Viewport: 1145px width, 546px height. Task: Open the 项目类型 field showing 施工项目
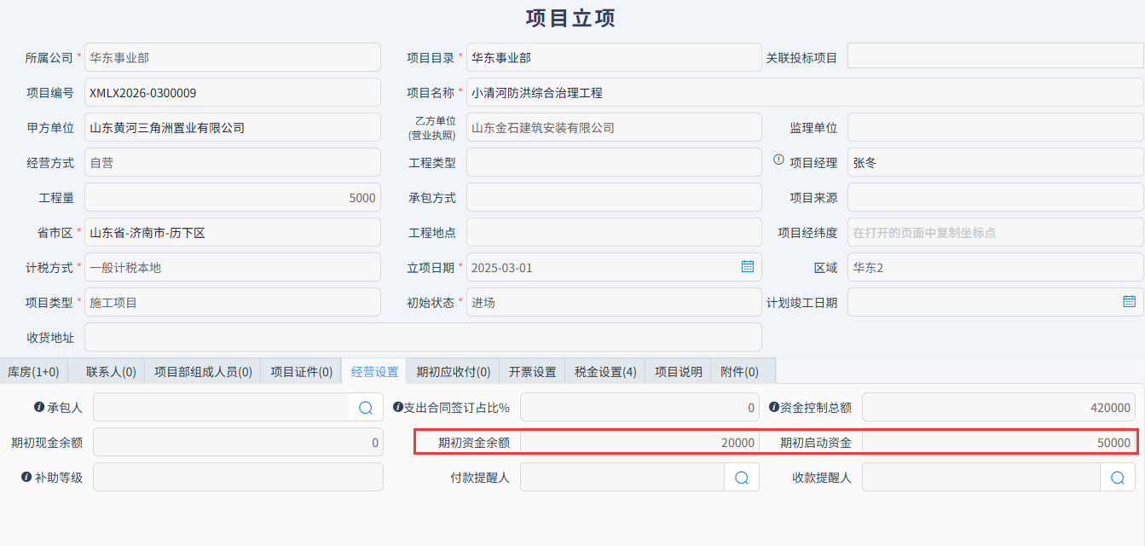[x=233, y=302]
